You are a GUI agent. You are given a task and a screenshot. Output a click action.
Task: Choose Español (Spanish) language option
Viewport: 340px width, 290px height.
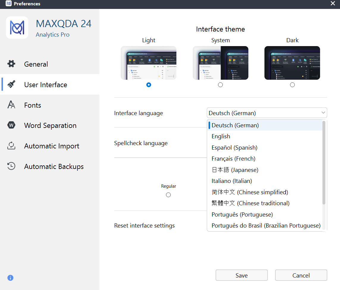265,148
